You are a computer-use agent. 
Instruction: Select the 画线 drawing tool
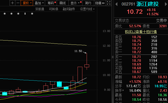tap(62, 3)
